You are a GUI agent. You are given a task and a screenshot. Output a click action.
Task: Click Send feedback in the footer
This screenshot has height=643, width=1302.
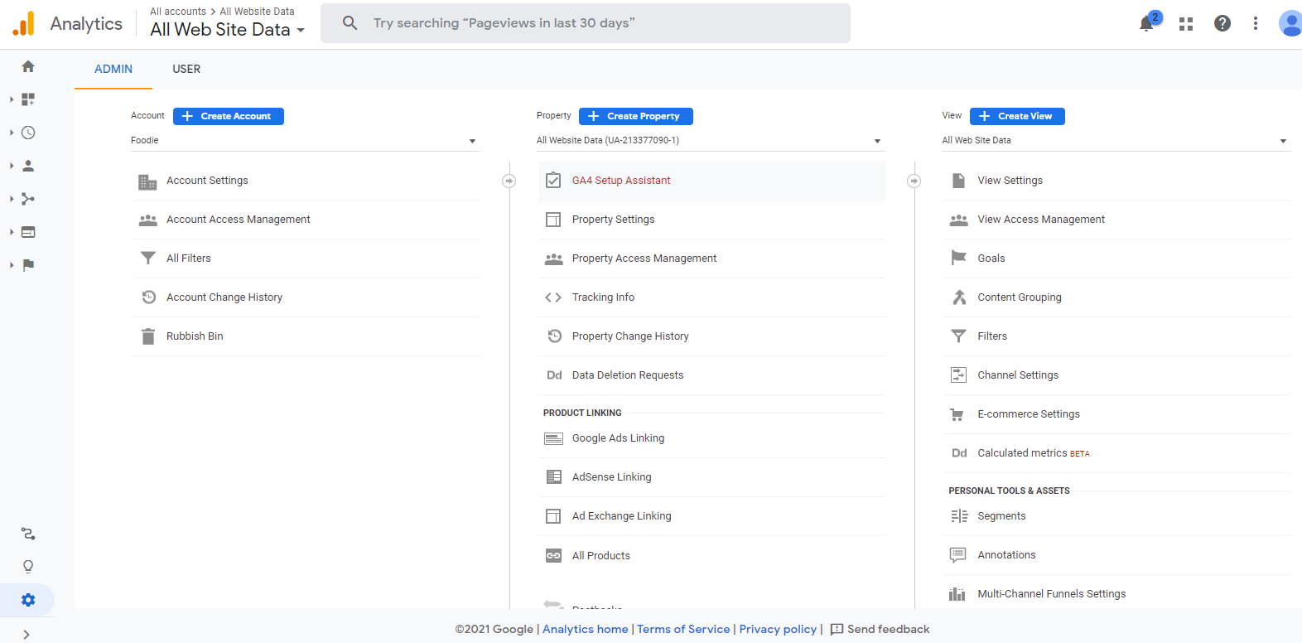coord(880,629)
